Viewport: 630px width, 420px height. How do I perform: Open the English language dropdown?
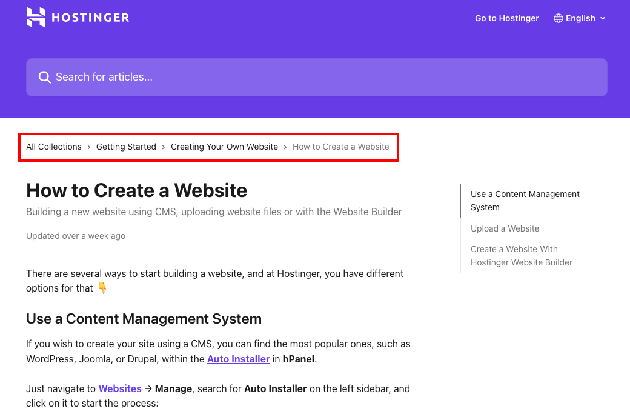579,18
